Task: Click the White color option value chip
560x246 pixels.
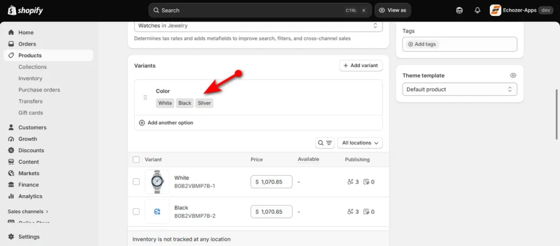Action: pyautogui.click(x=165, y=103)
